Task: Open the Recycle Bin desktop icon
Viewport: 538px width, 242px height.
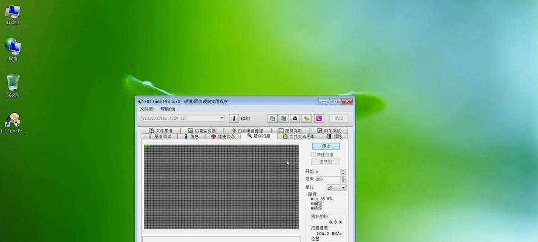Action: [13, 86]
